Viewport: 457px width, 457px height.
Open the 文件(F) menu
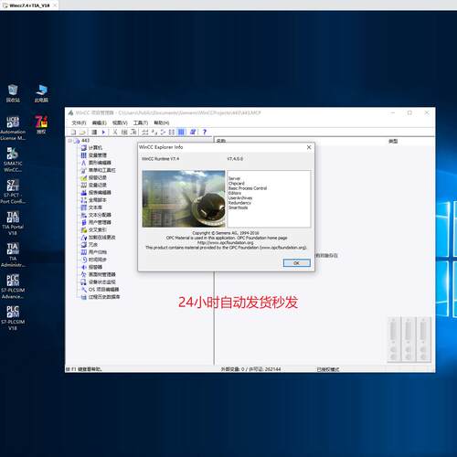pos(79,122)
